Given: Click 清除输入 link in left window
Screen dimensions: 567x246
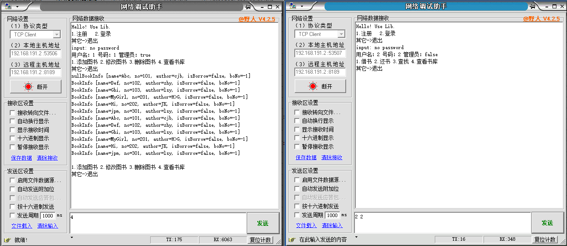Looking at the screenshot, I should point(47,226).
